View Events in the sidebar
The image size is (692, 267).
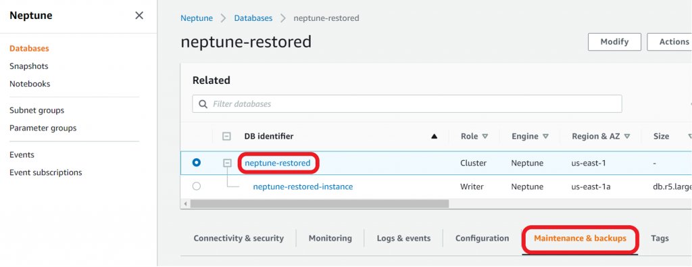coord(22,155)
